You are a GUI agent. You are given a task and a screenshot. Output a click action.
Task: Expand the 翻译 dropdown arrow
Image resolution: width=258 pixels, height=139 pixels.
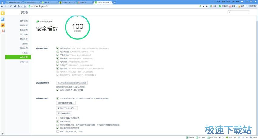click(x=237, y=6)
